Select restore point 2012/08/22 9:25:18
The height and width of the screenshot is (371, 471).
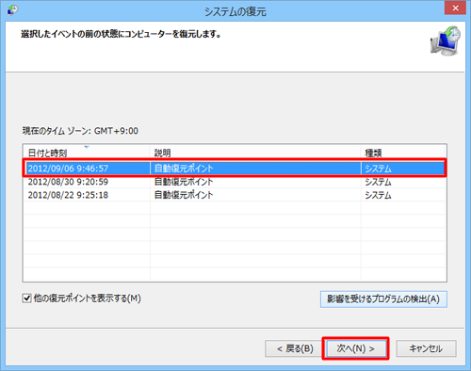click(235, 195)
